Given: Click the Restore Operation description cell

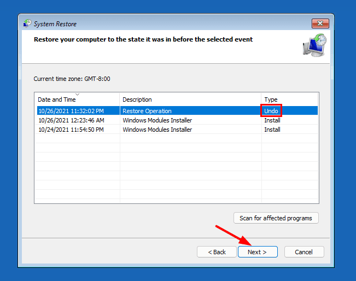Looking at the screenshot, I should click(x=147, y=111).
